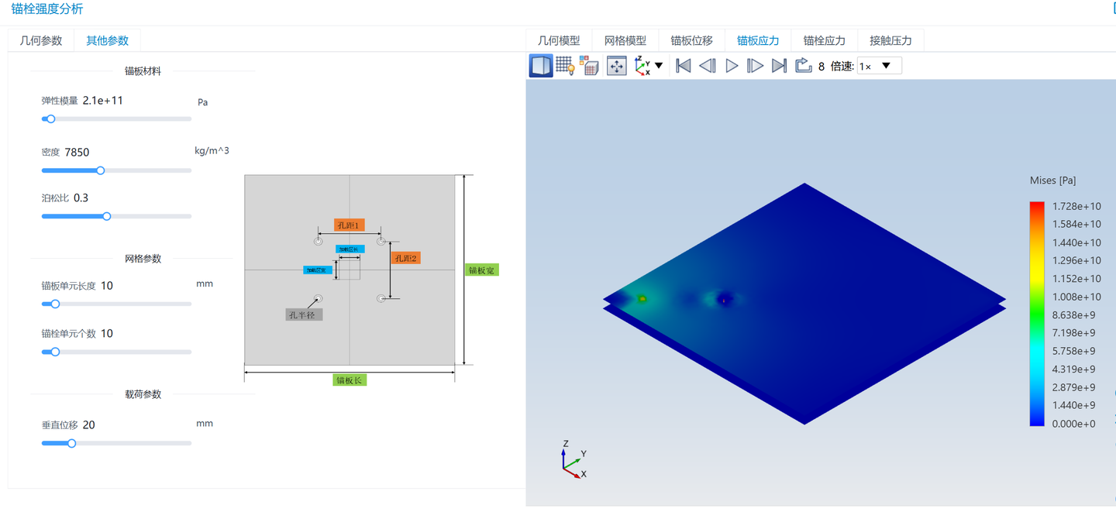The image size is (1116, 512).
Task: Switch to the 几何参数 tab
Action: click(41, 40)
